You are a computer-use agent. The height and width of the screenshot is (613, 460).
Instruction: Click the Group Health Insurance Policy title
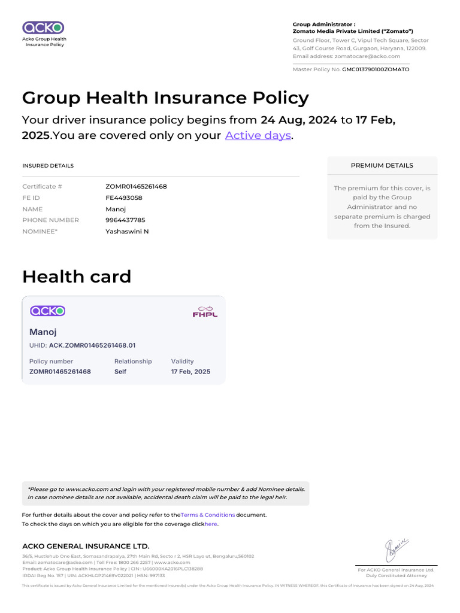pyautogui.click(x=165, y=98)
